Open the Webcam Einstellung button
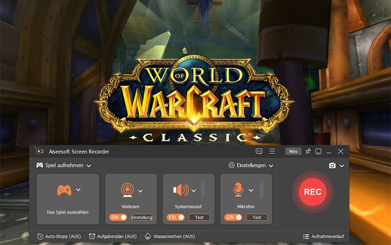 [142, 217]
